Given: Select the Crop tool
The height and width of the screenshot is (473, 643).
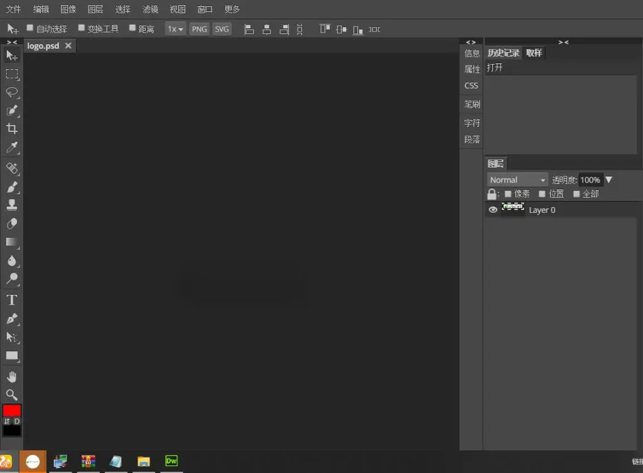Looking at the screenshot, I should pos(11,129).
